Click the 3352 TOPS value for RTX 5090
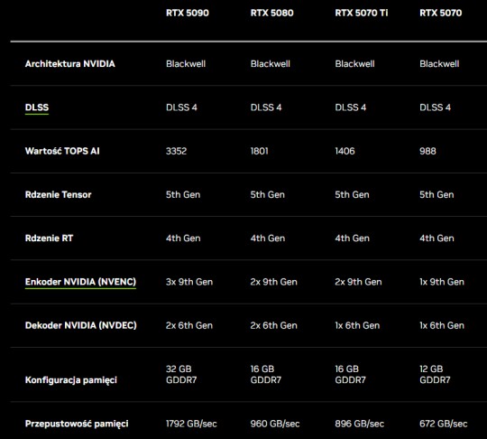 [176, 151]
